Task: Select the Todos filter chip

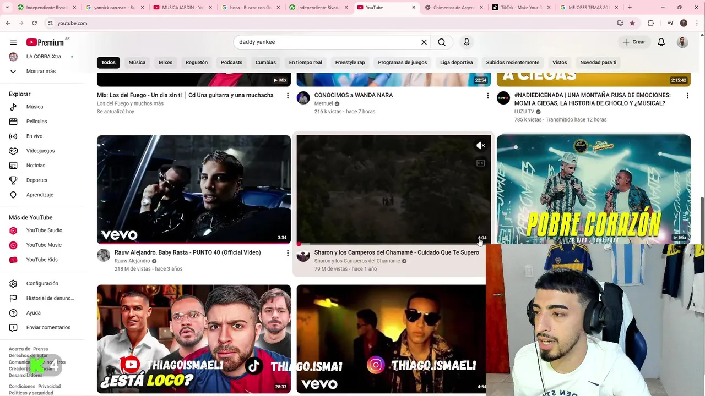Action: click(x=109, y=63)
